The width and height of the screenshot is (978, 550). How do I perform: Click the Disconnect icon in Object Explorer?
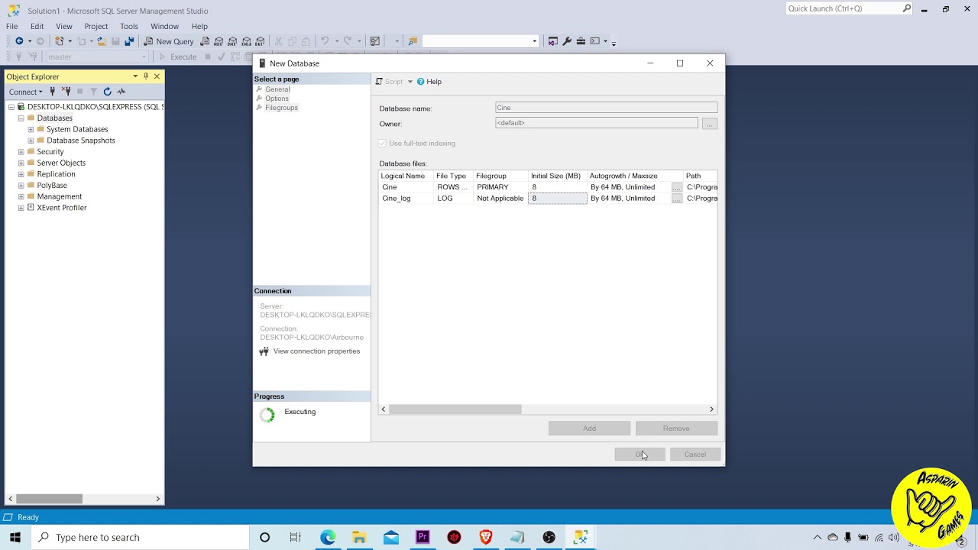pyautogui.click(x=66, y=92)
